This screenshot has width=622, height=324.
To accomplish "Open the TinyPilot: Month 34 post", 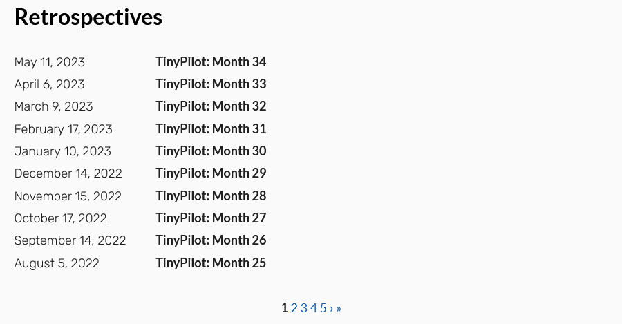I will pos(211,62).
